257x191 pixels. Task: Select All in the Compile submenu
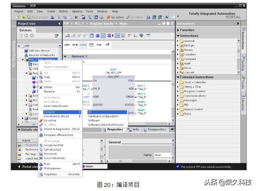pyautogui.click(x=107, y=112)
